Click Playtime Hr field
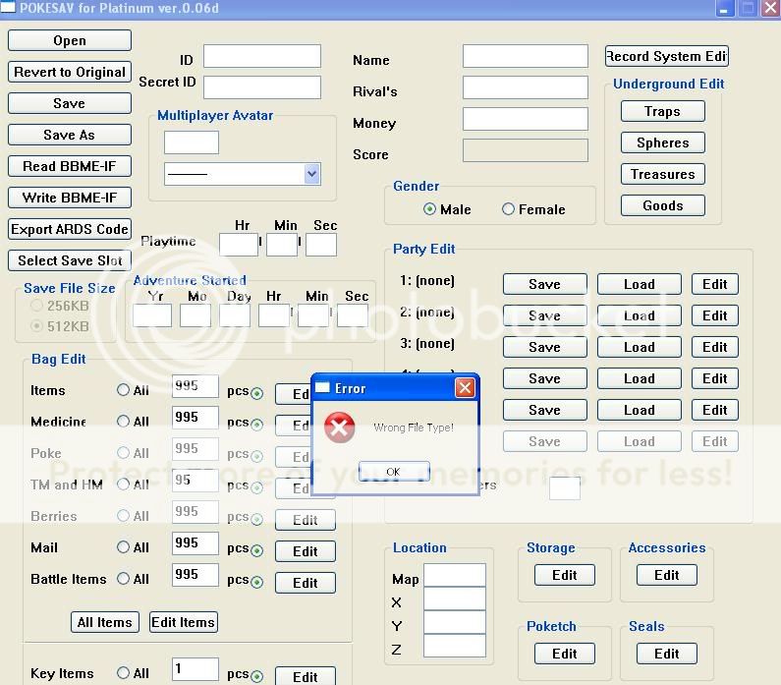Image resolution: width=781 pixels, height=685 pixels. (x=239, y=245)
